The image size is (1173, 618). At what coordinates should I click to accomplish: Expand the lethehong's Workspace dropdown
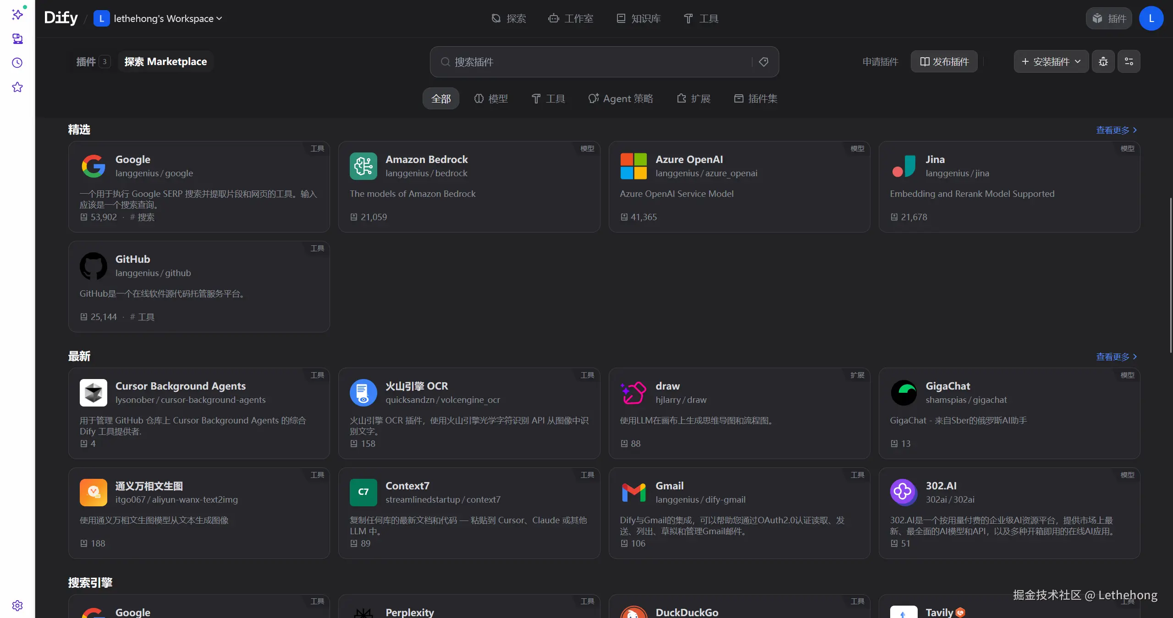click(x=167, y=19)
